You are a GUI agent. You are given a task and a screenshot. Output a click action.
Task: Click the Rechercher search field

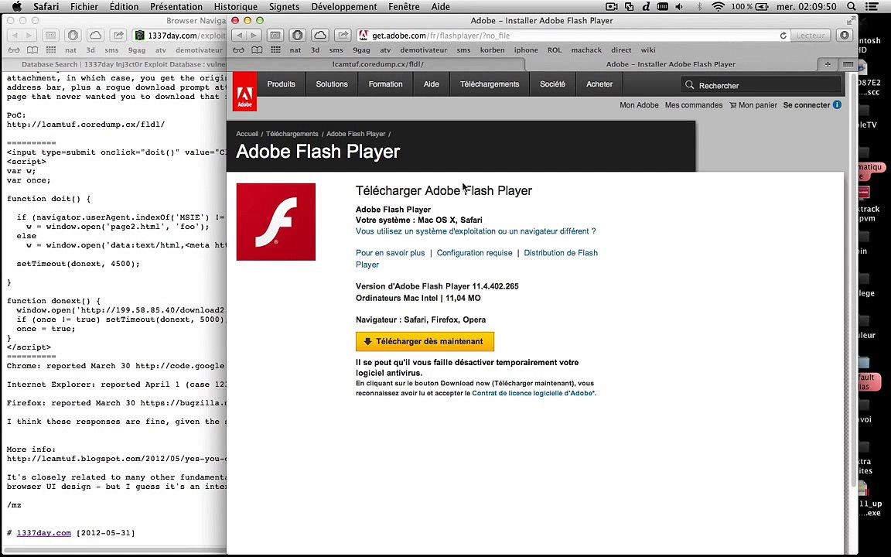tap(760, 85)
